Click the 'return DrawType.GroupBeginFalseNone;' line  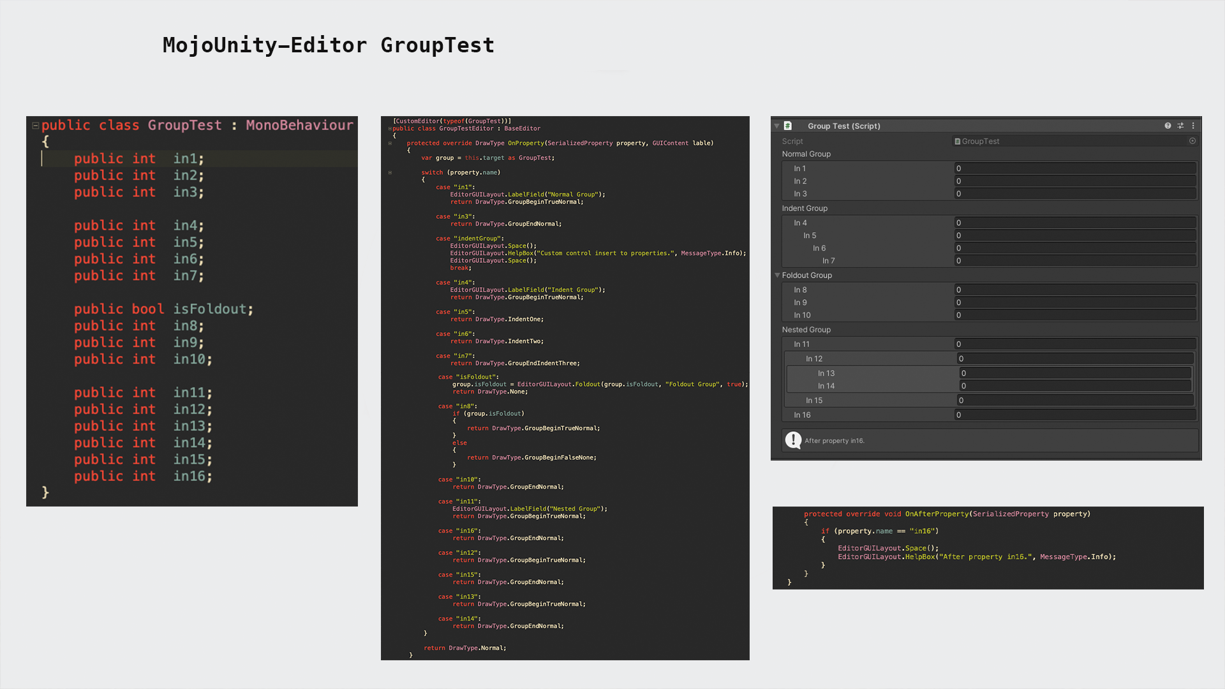point(531,457)
